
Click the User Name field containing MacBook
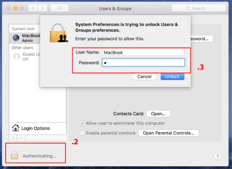143,52
